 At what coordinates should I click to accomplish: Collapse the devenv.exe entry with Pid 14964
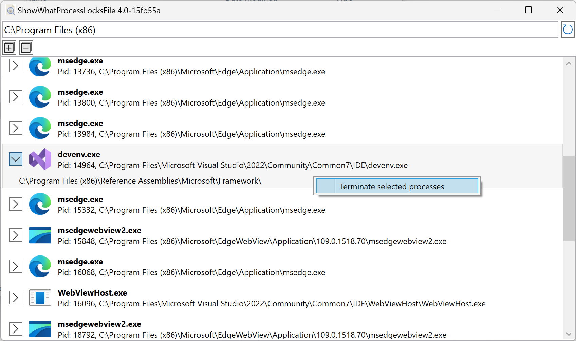click(16, 159)
